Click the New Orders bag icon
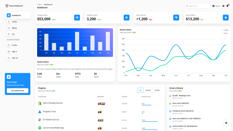 tap(225, 17)
